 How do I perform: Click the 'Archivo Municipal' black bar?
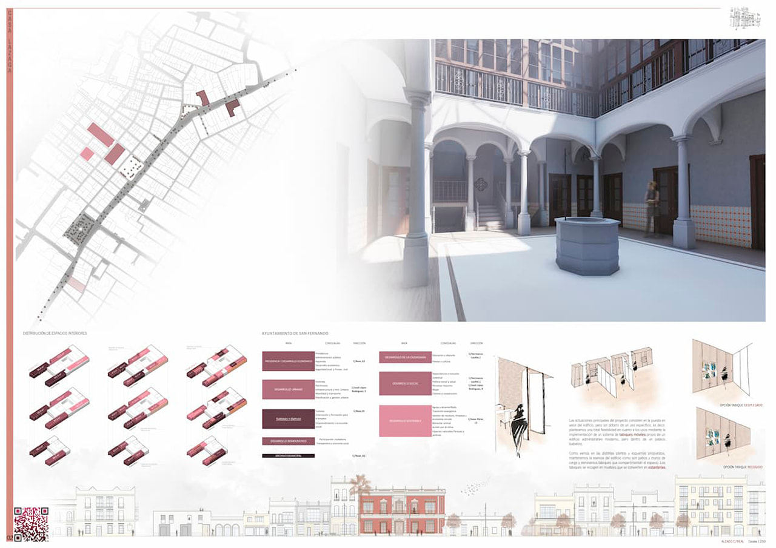[x=288, y=455]
